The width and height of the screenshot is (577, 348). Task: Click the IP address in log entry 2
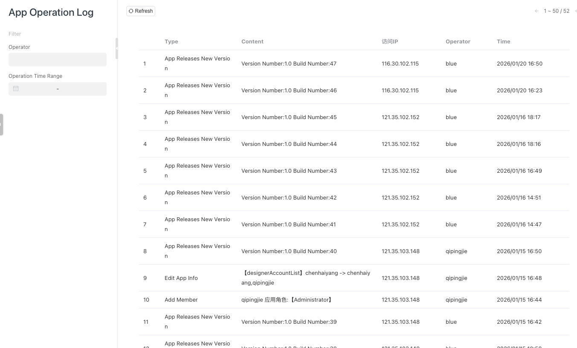400,91
